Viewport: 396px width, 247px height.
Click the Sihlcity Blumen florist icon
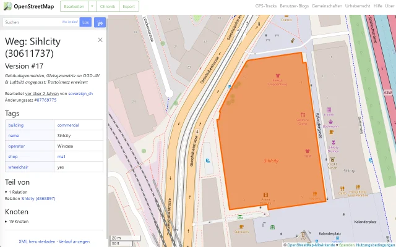[x=334, y=143]
